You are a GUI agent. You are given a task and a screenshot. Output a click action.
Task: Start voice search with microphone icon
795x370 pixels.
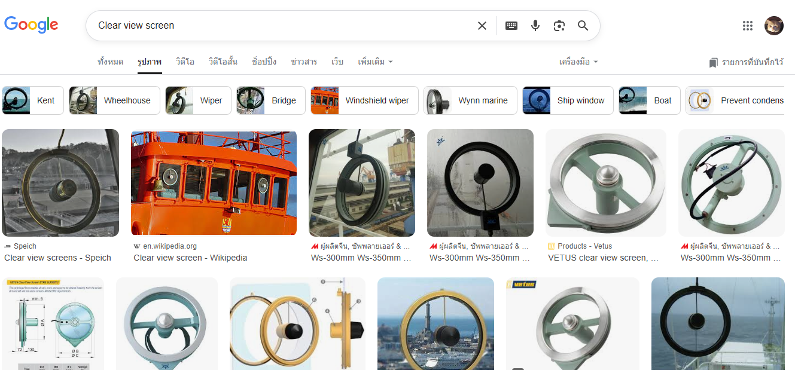[535, 26]
